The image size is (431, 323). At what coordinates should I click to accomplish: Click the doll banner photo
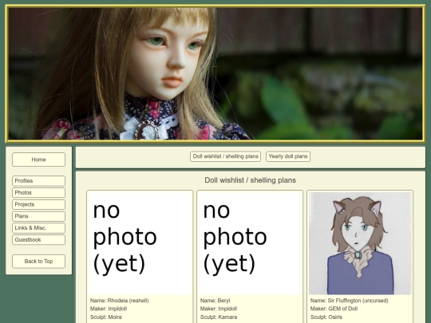215,73
